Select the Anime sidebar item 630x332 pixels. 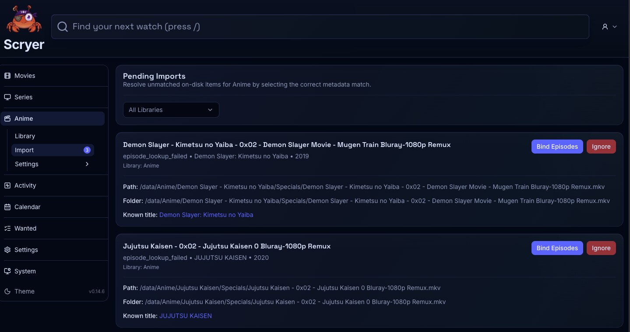point(53,119)
